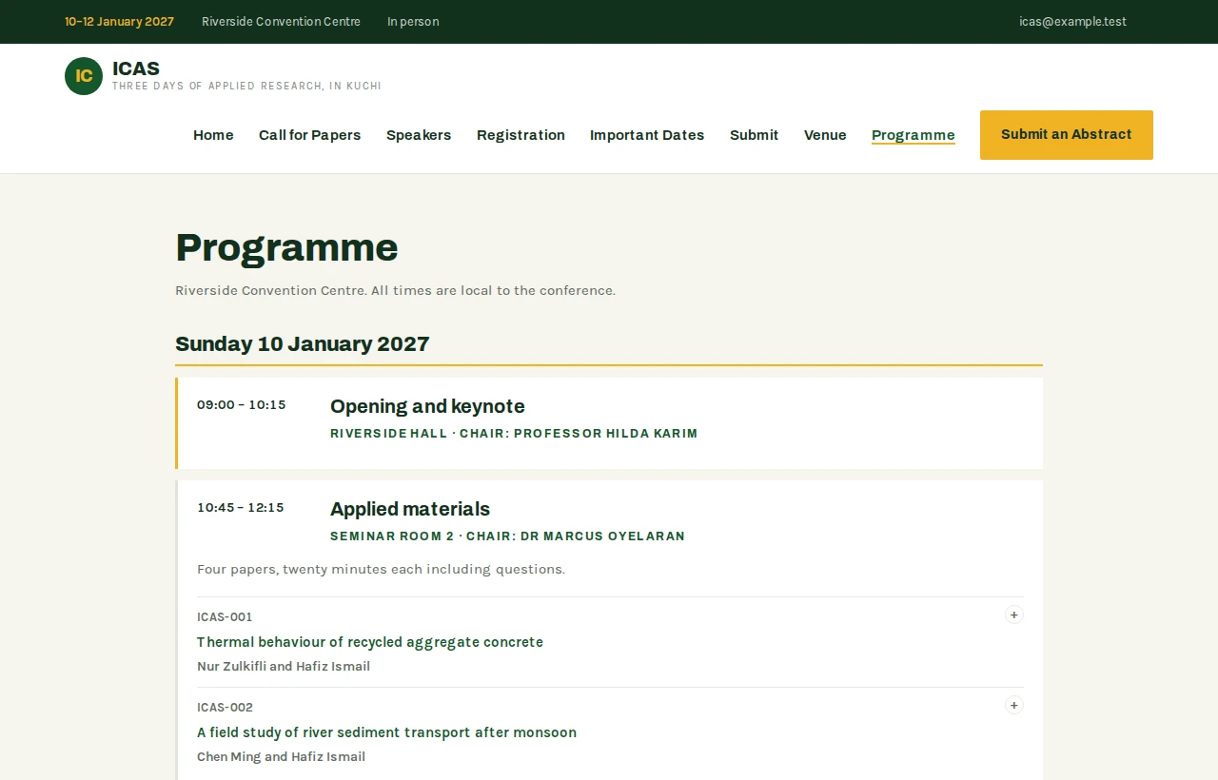Open paper A field study of river sediment transport

386,732
